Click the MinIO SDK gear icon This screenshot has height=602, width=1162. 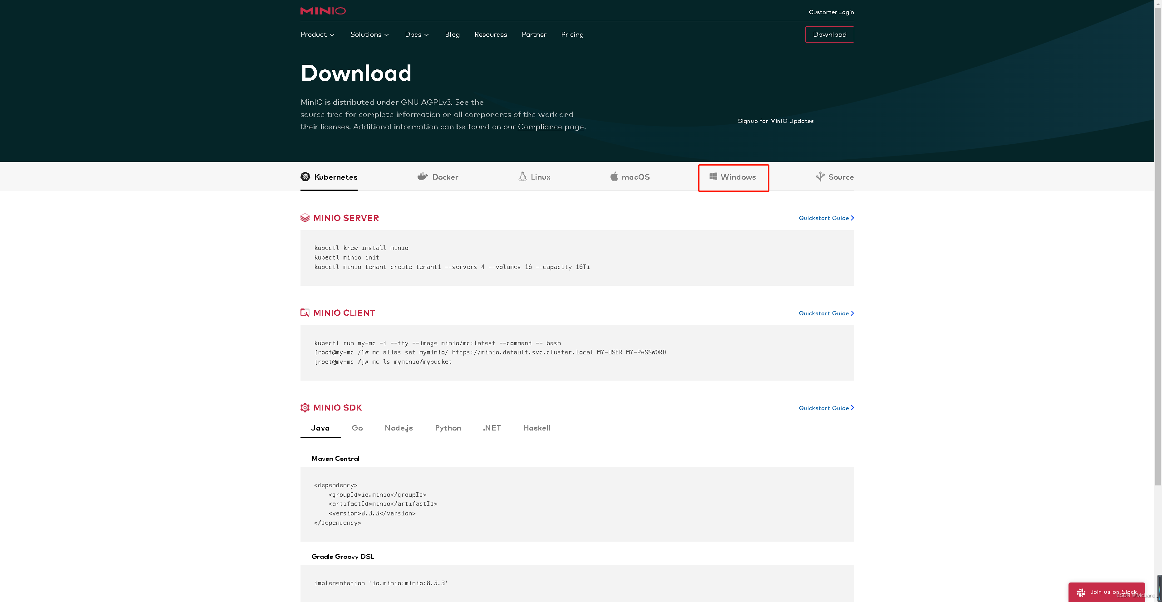point(305,407)
